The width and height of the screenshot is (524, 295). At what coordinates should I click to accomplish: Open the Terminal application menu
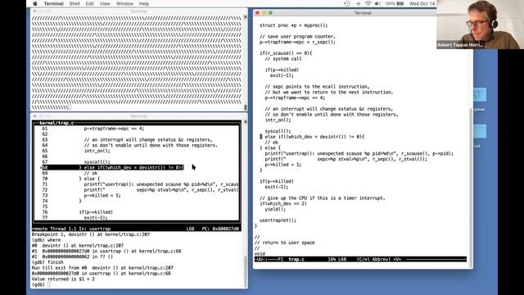click(53, 3)
